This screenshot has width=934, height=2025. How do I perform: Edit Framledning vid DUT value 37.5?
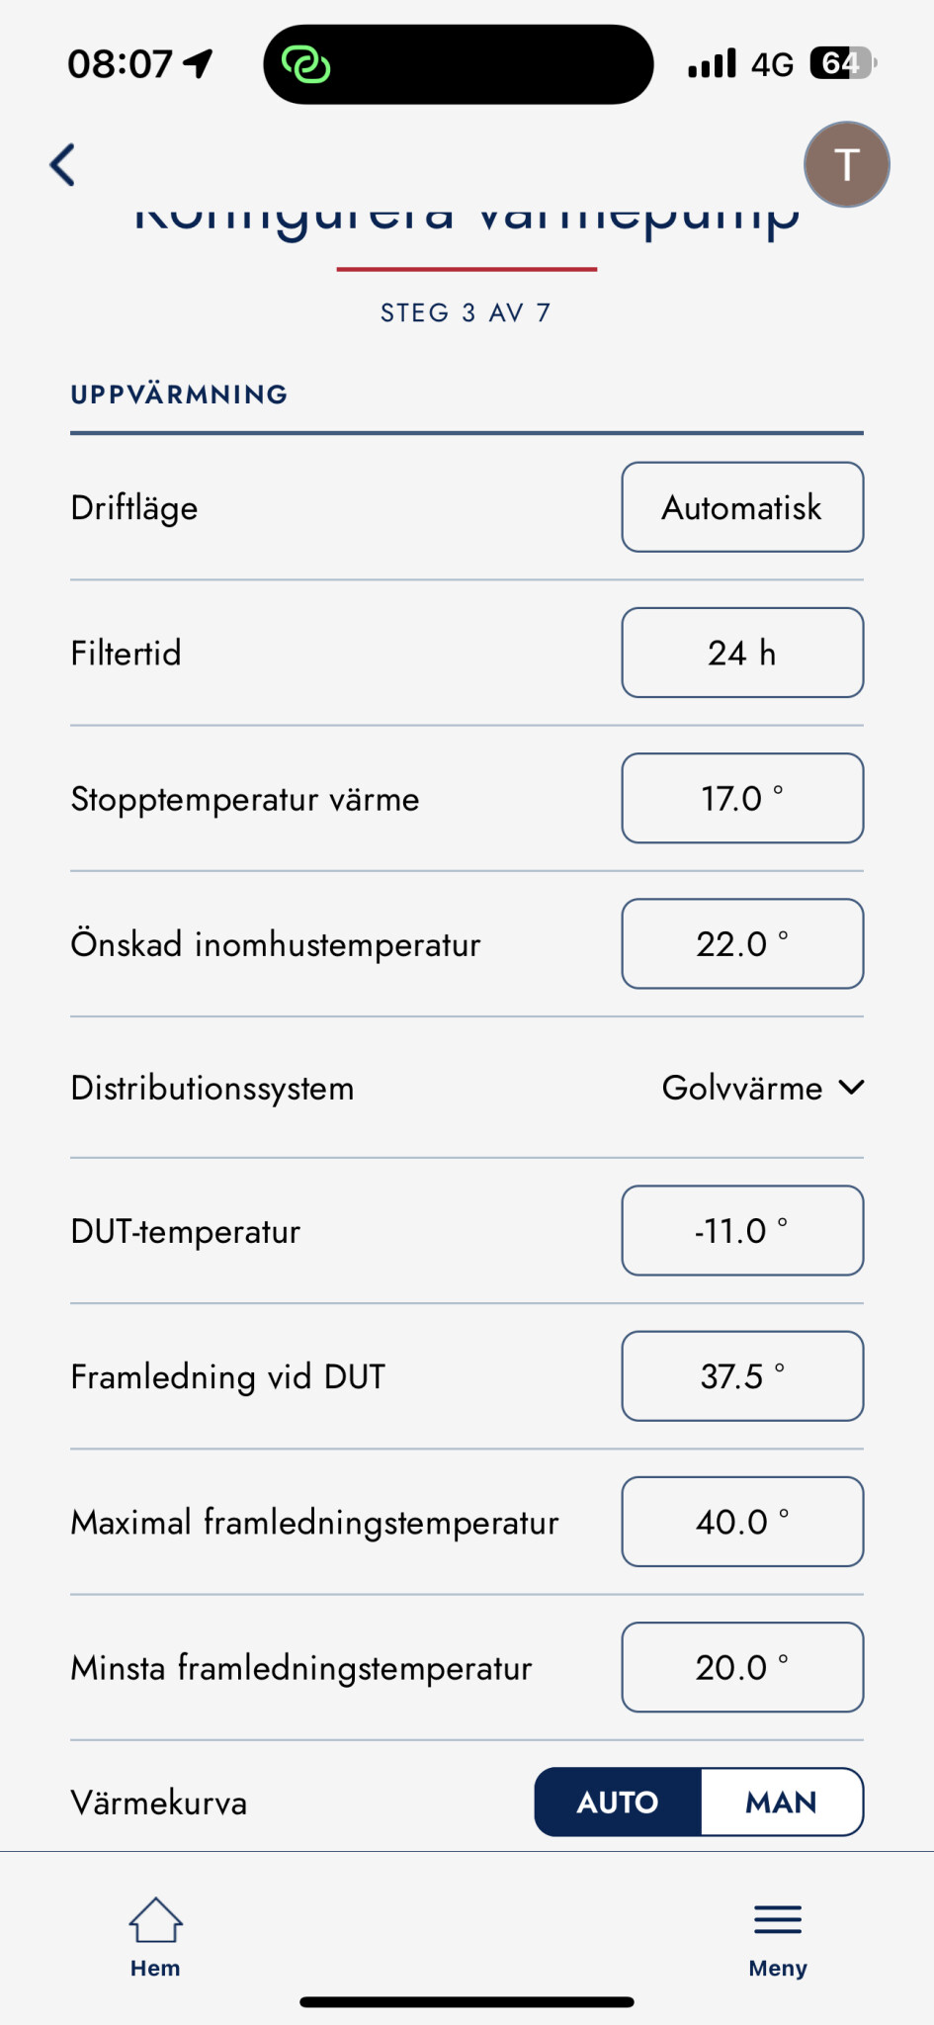click(x=742, y=1376)
